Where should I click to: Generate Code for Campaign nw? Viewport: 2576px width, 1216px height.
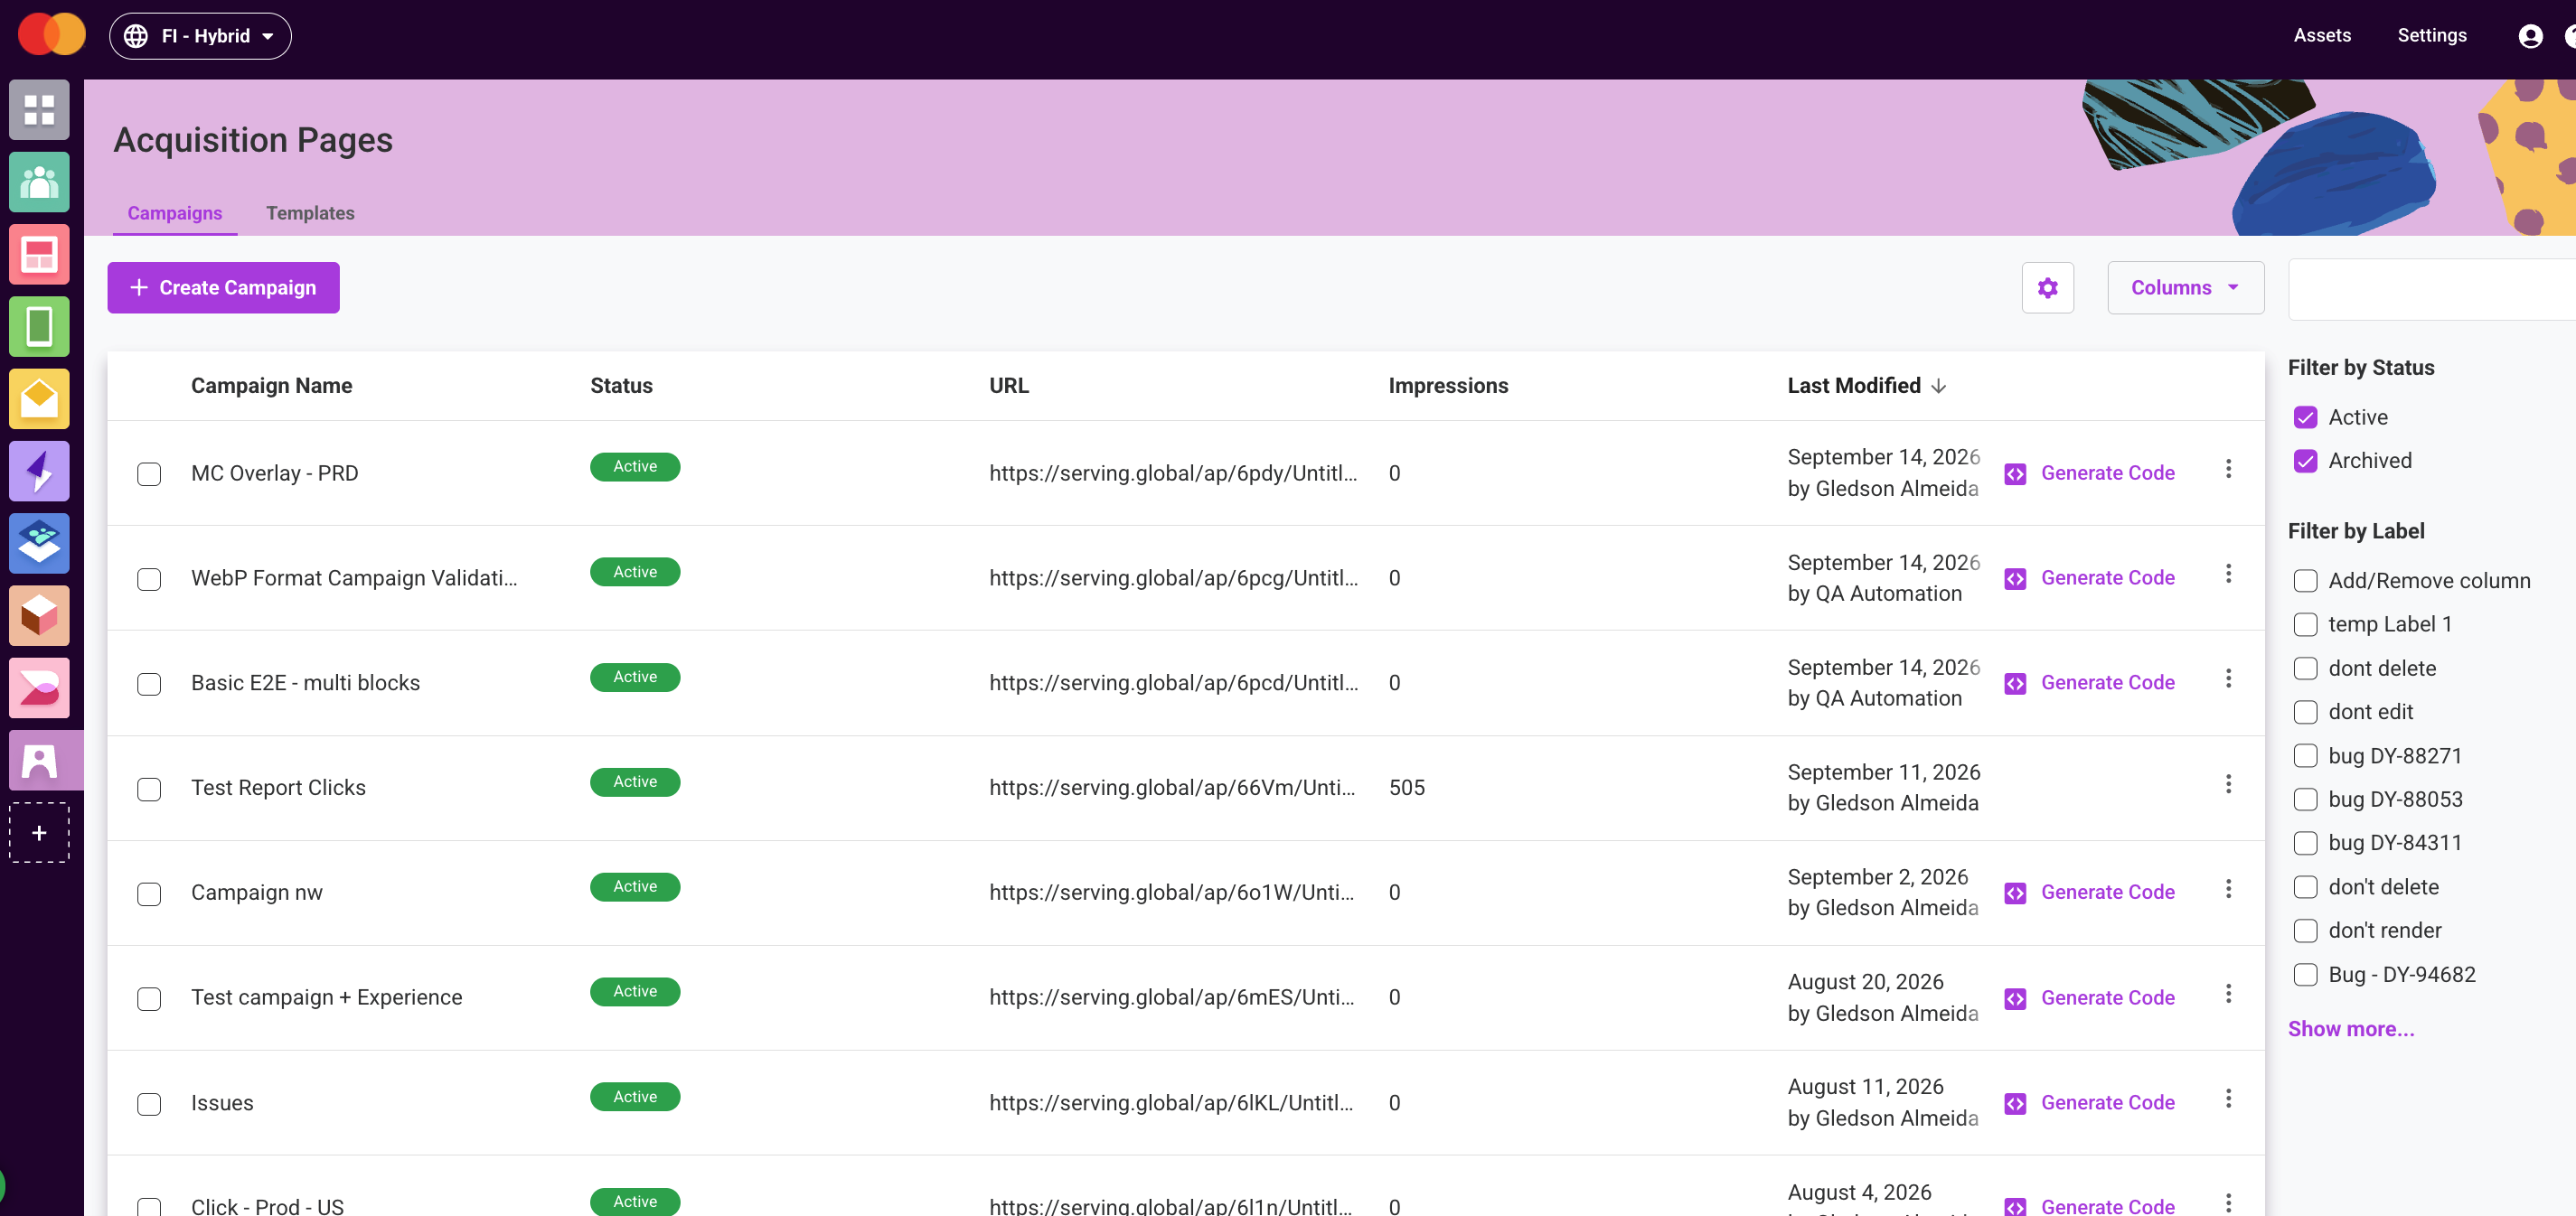tap(2089, 893)
